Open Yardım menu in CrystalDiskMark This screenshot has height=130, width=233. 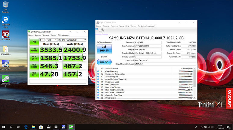(53, 35)
